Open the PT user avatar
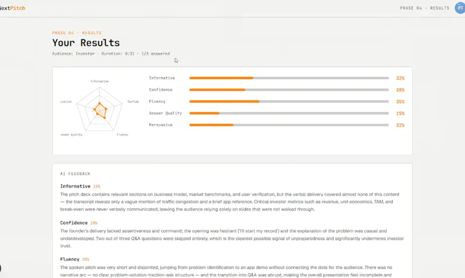Viewport: 465px width, 278px height. pyautogui.click(x=460, y=8)
